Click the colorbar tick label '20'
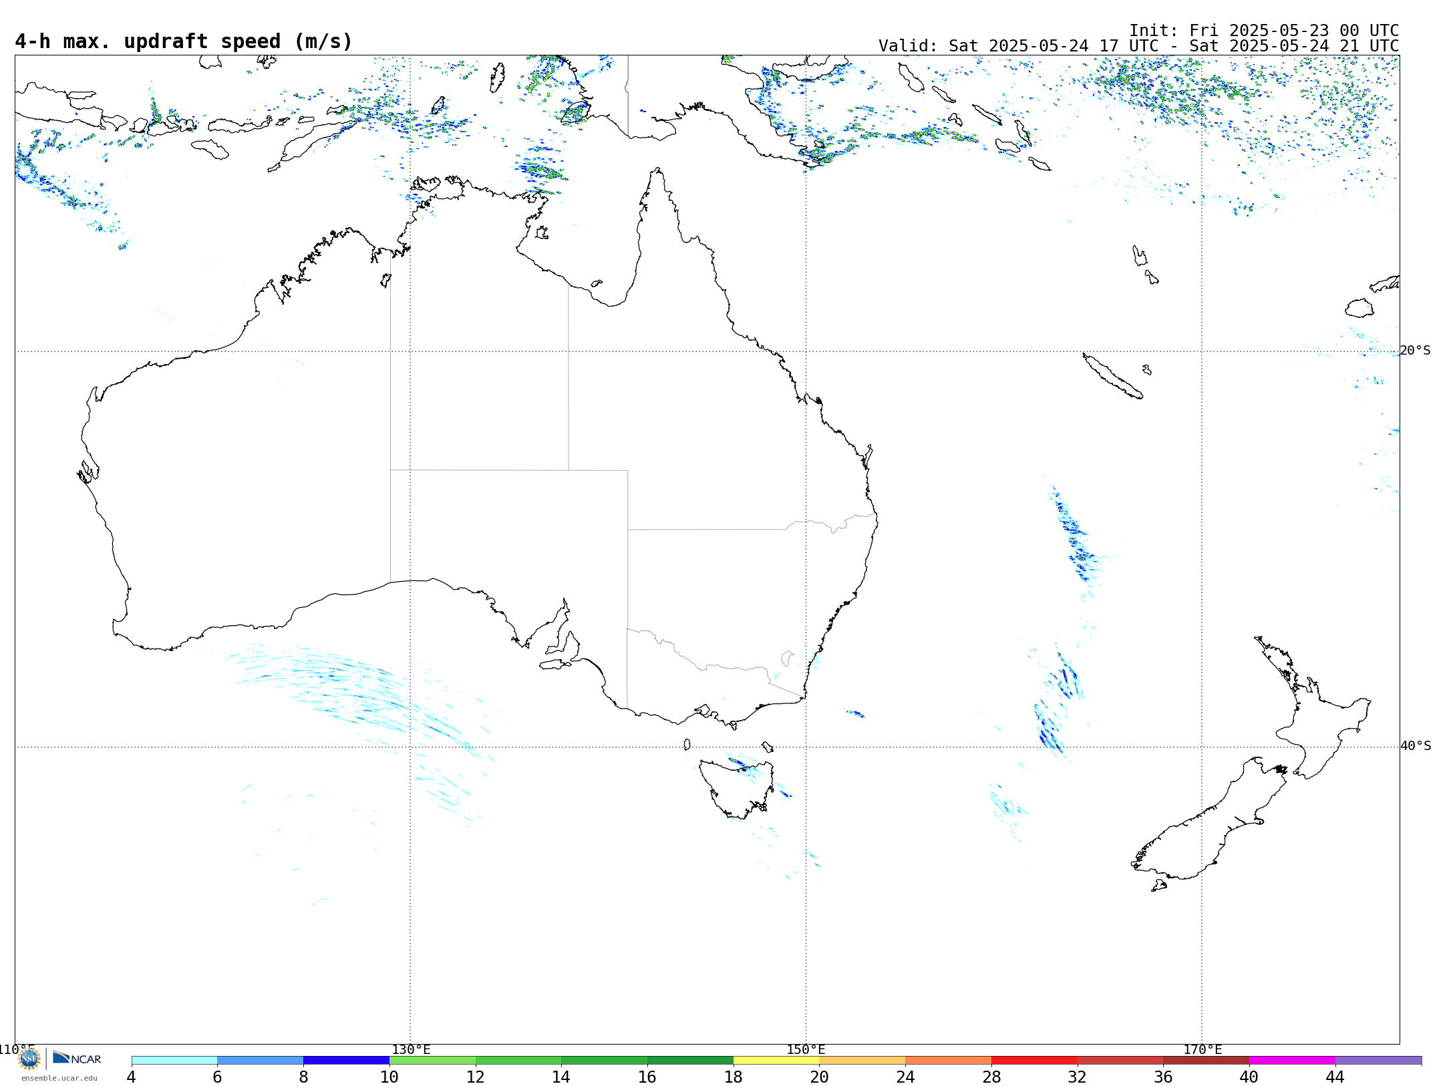The image size is (1443, 1086). coord(819,1077)
